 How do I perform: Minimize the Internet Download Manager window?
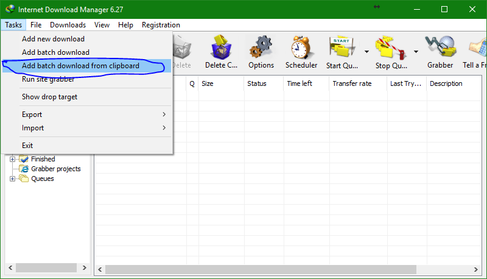[x=417, y=9]
